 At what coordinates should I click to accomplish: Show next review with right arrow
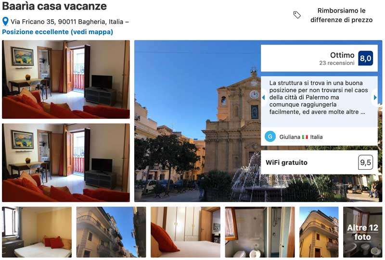pyautogui.click(x=375, y=98)
